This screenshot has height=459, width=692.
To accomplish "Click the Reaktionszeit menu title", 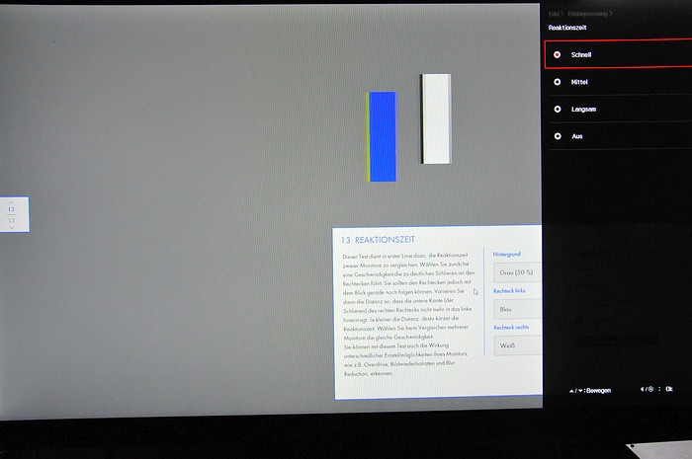I will (x=569, y=28).
